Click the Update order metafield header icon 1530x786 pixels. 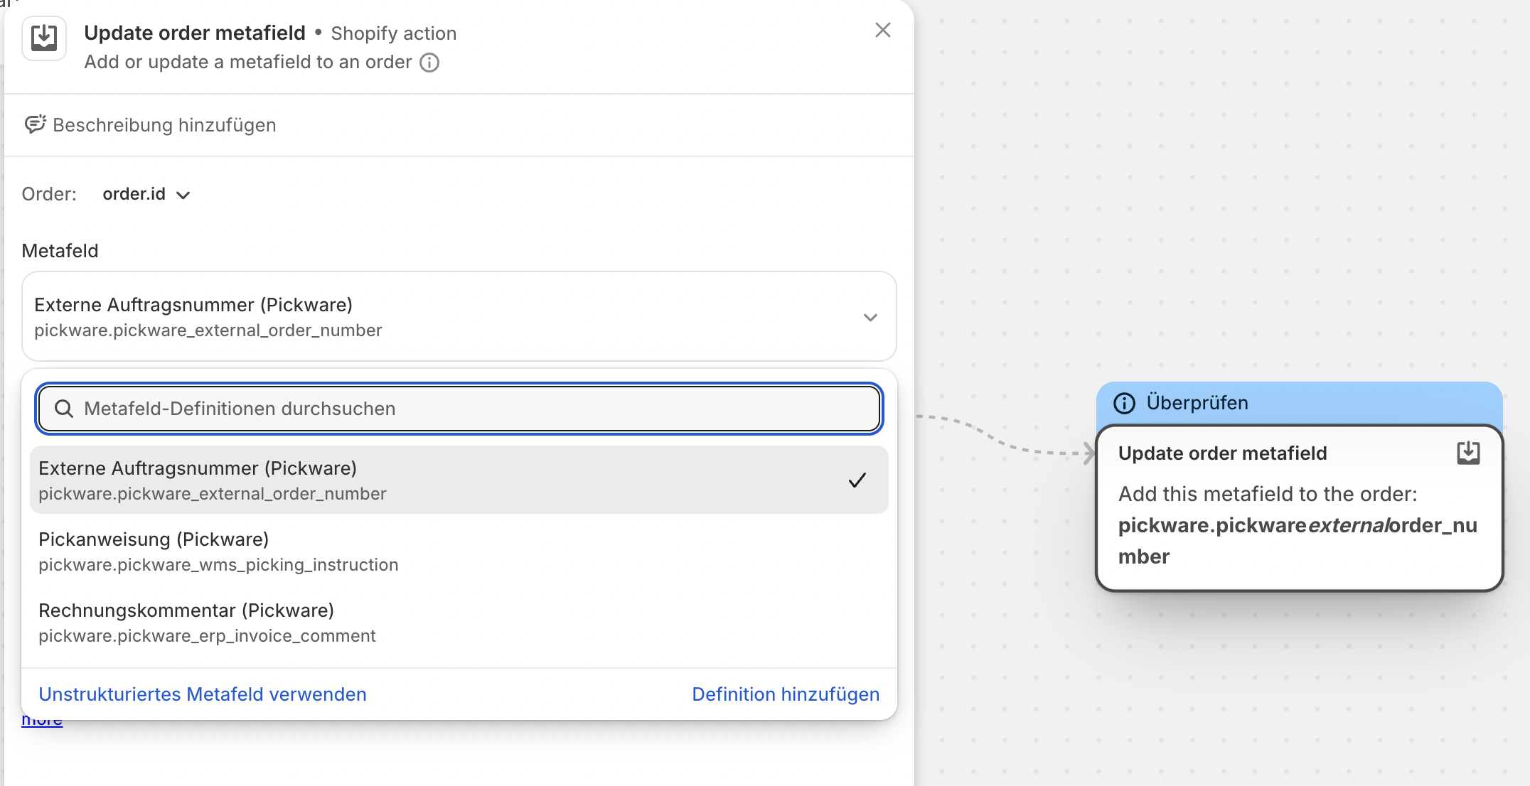44,38
